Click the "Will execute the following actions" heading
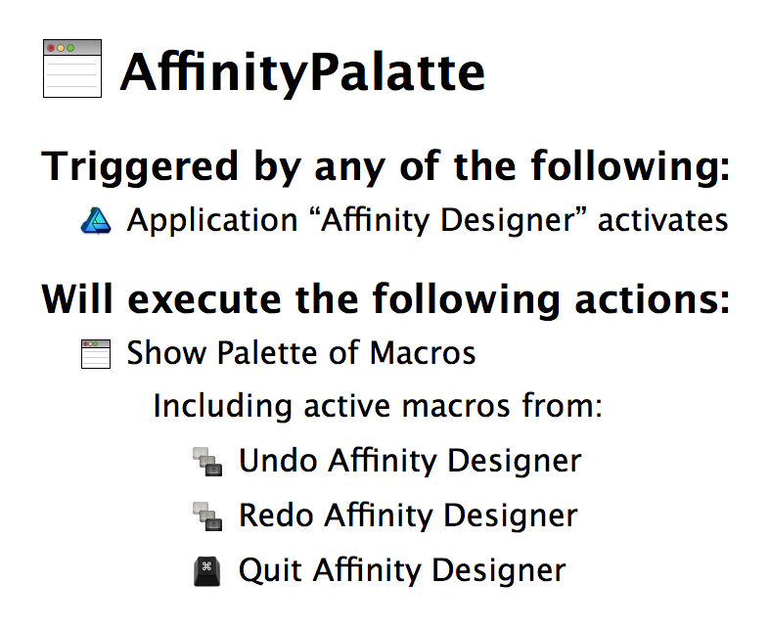The image size is (769, 628). tap(386, 299)
